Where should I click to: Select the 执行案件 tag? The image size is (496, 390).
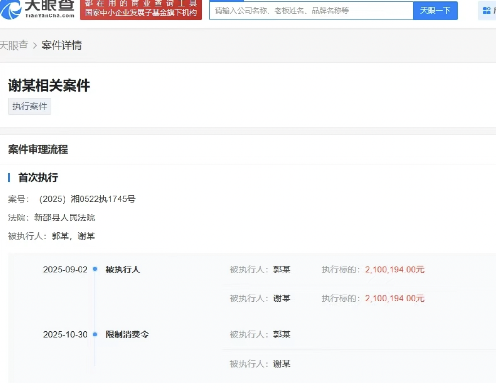pos(30,106)
